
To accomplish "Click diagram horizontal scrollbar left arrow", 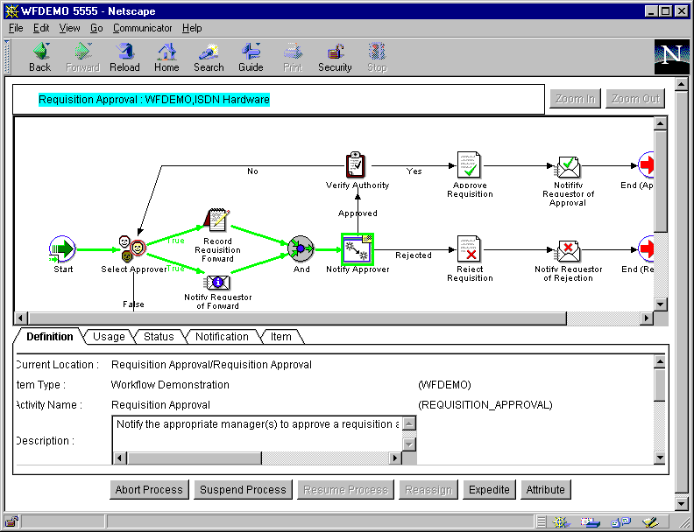I will [21, 318].
